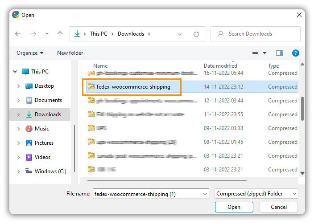
Task: Collapse the This PC tree node
Action: 15,71
